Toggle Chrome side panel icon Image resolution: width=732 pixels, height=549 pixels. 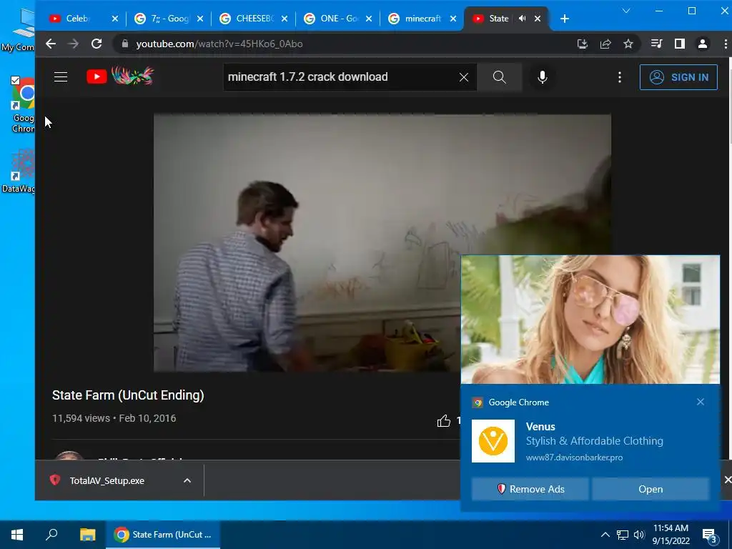(680, 44)
